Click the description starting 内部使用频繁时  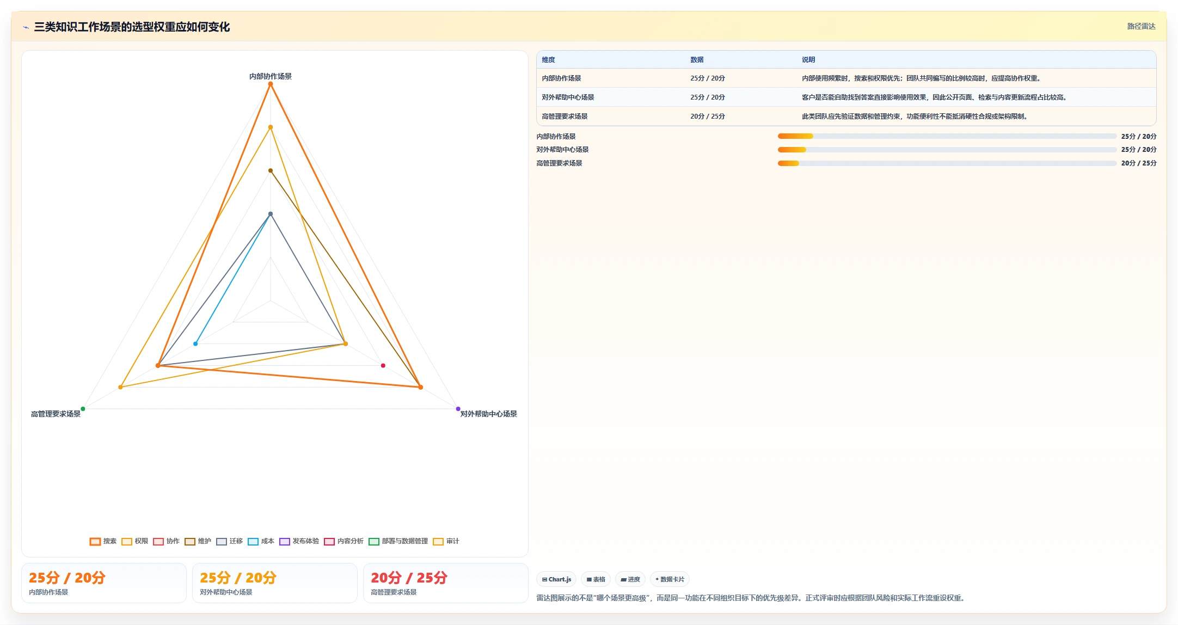(922, 78)
